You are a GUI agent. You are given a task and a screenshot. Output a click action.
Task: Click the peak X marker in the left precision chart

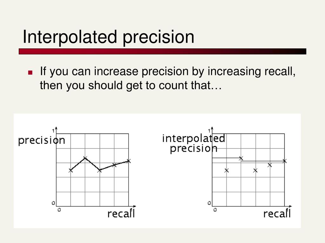(x=85, y=158)
